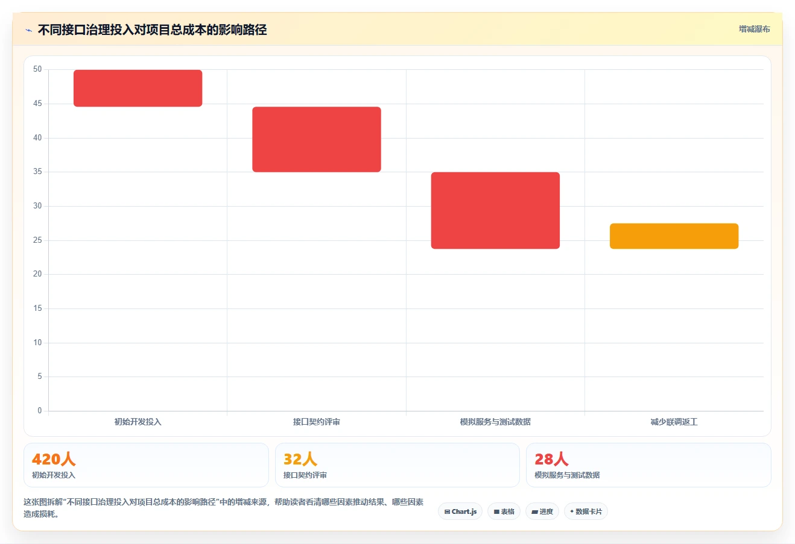
Task: Click the y-axis value 0
Action: (40, 411)
